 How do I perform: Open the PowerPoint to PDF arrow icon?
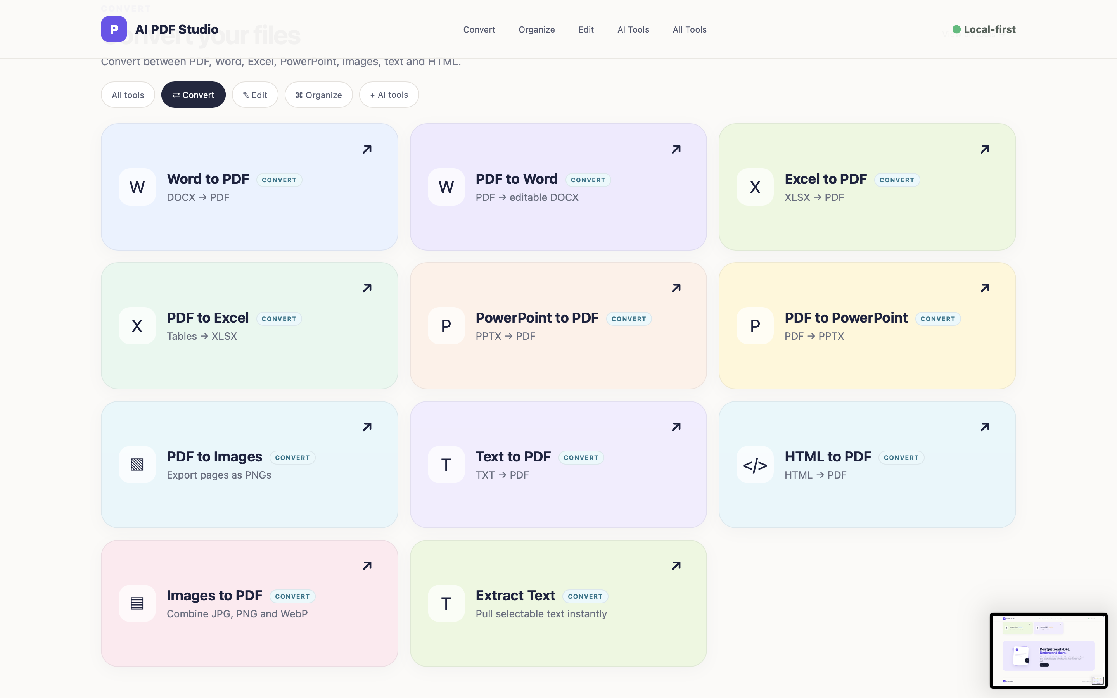[x=676, y=288]
